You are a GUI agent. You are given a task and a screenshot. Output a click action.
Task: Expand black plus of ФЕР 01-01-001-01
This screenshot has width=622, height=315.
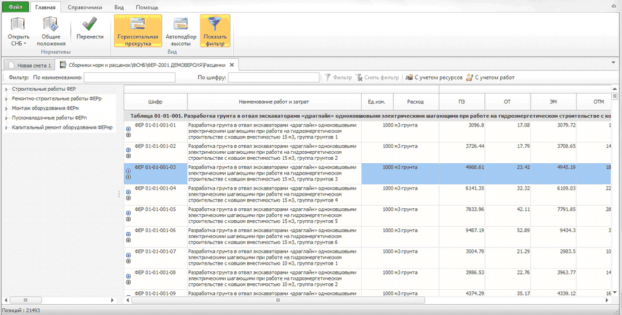coord(128,135)
